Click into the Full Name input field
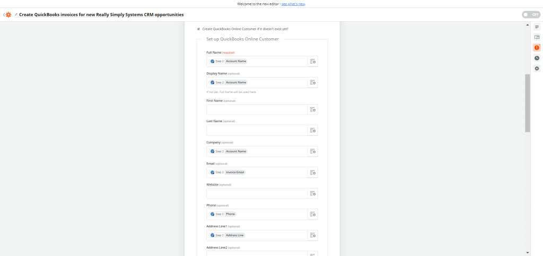 coord(257,62)
